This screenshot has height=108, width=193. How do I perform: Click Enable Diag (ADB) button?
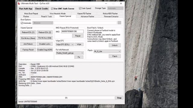click(x=45, y=50)
